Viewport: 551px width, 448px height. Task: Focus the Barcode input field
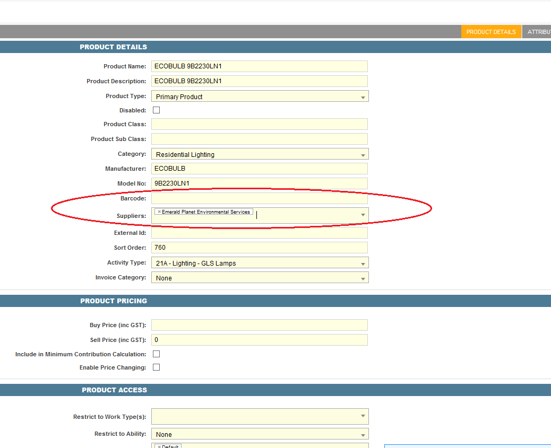pyautogui.click(x=259, y=198)
